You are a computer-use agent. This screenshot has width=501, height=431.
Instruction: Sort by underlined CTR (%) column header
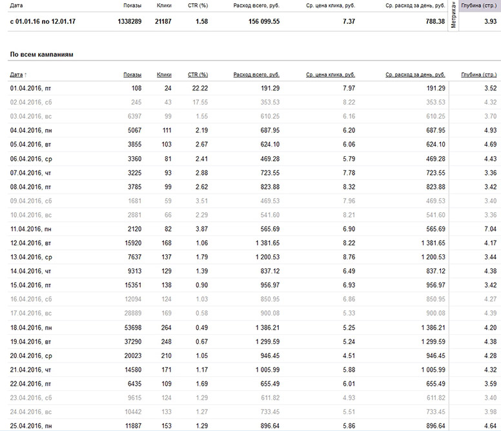[x=197, y=75]
